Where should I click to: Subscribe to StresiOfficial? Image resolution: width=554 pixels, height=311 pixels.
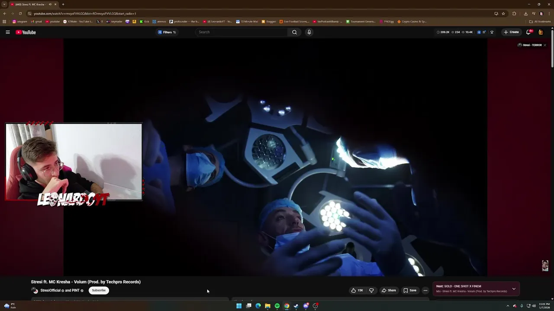pos(99,290)
